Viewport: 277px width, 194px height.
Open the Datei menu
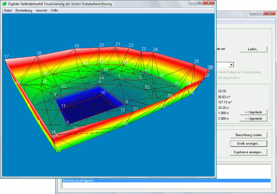pos(8,10)
